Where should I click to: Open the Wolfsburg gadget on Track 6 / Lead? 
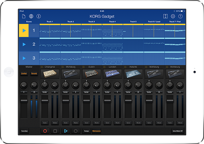[154, 74]
